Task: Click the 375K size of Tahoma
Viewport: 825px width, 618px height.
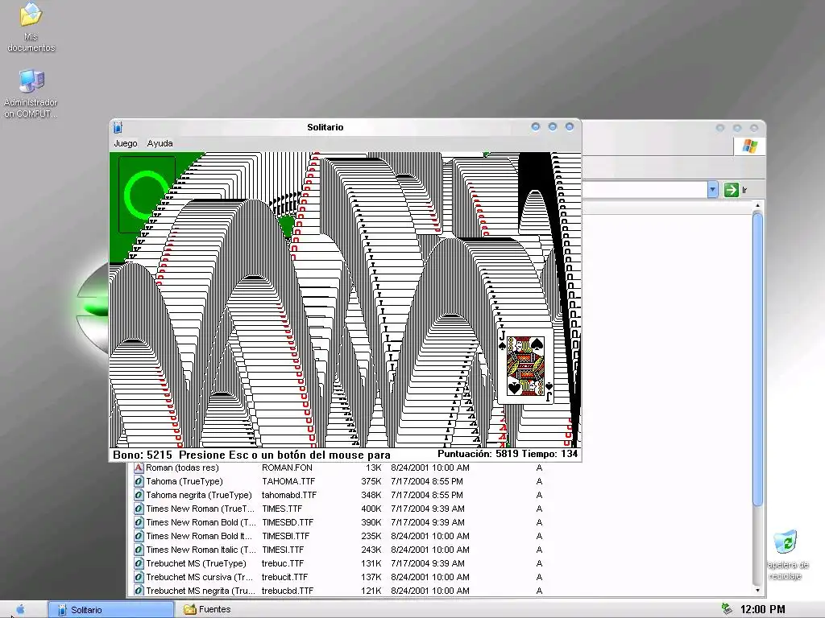Action: point(371,481)
